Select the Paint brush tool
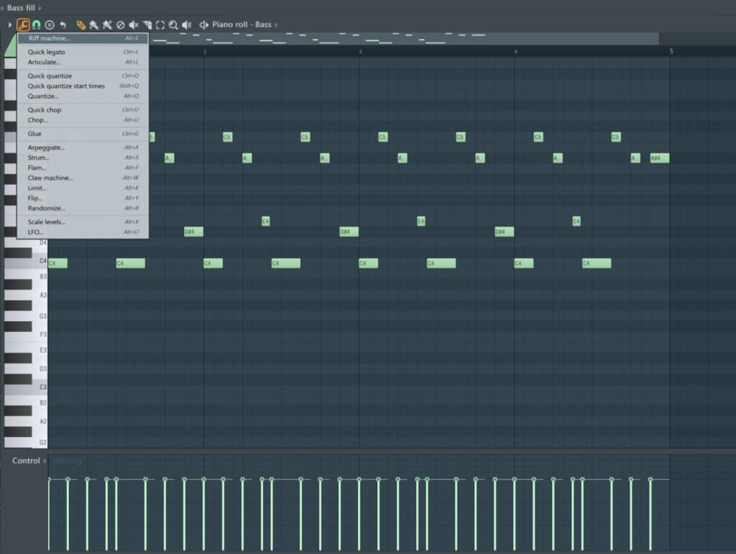The image size is (736, 554). tap(93, 24)
